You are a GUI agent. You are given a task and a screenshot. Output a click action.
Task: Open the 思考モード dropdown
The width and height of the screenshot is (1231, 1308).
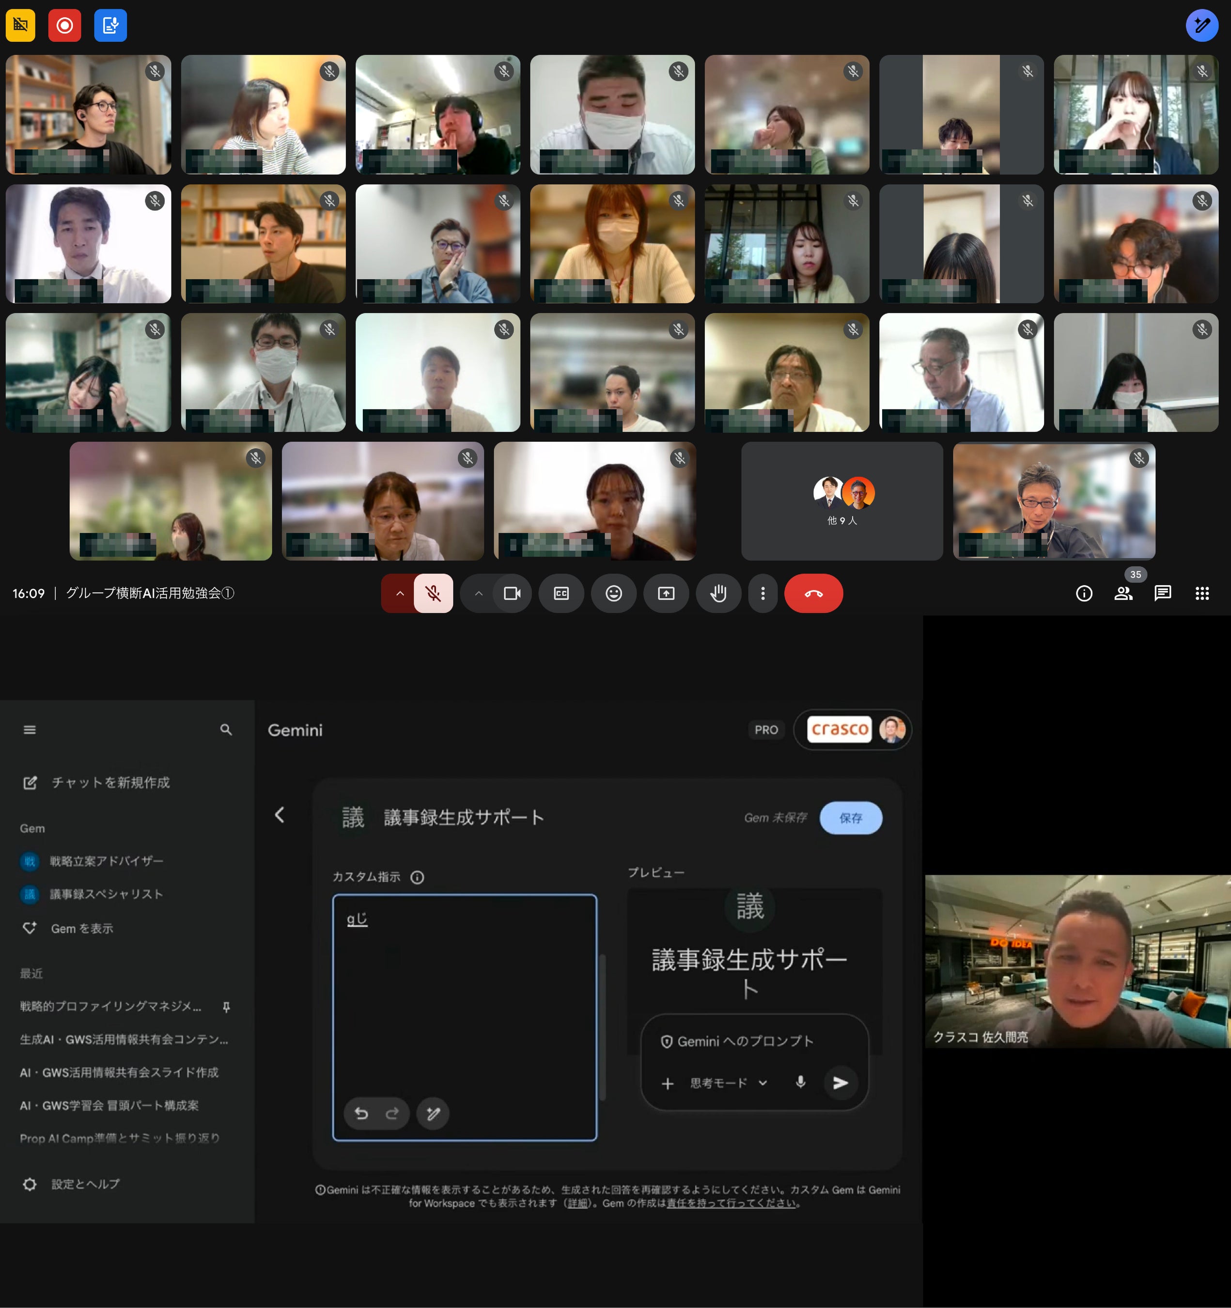click(x=728, y=1083)
